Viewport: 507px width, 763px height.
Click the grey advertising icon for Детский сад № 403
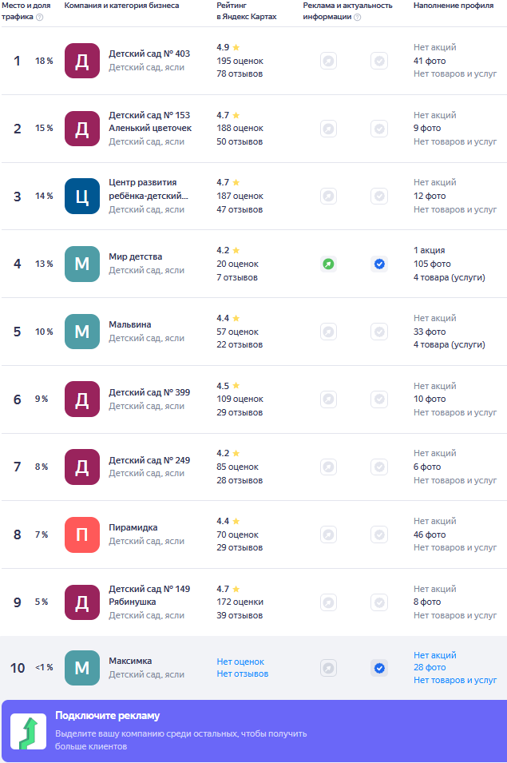328,61
